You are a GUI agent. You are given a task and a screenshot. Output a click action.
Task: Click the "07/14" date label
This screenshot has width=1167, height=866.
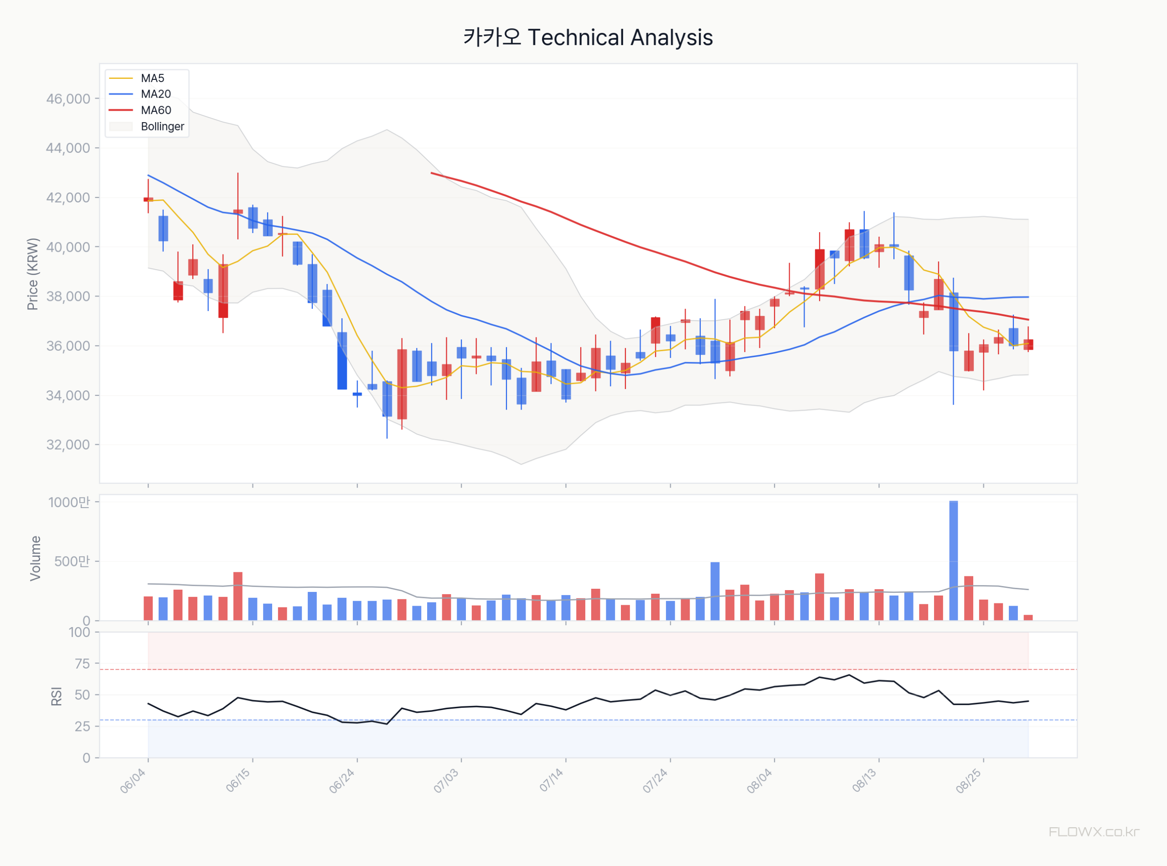click(x=551, y=781)
